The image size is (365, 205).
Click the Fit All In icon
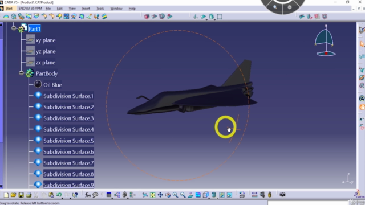point(152,195)
